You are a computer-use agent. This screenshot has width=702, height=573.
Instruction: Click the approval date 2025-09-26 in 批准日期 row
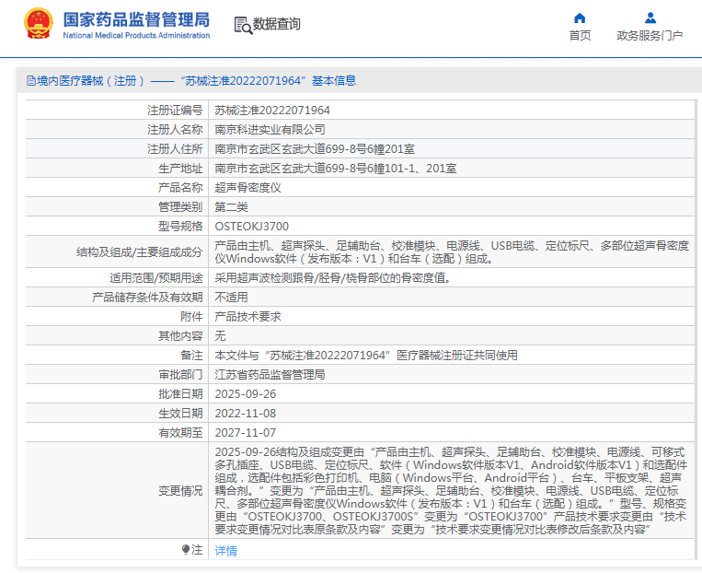click(x=245, y=394)
